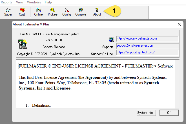Click the 'Ver 5.28.3.0' version text

coord(54,40)
